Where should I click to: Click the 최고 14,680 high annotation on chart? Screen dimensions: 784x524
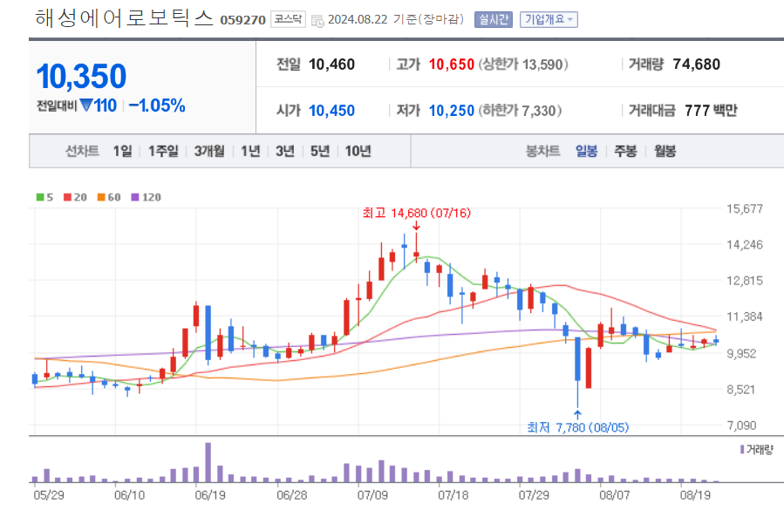pos(417,211)
